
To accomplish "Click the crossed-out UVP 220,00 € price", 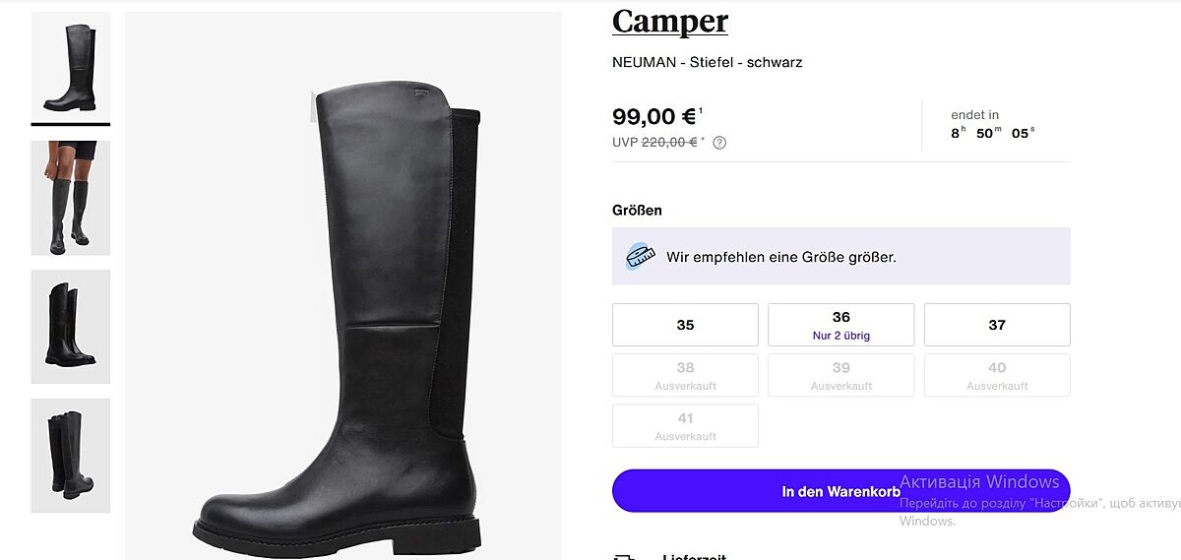I will 669,142.
